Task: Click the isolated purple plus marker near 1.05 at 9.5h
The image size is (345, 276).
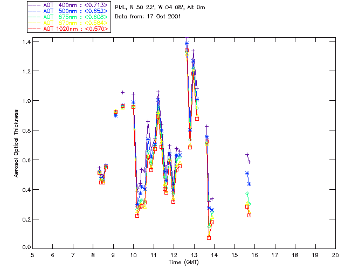Action: point(122,92)
